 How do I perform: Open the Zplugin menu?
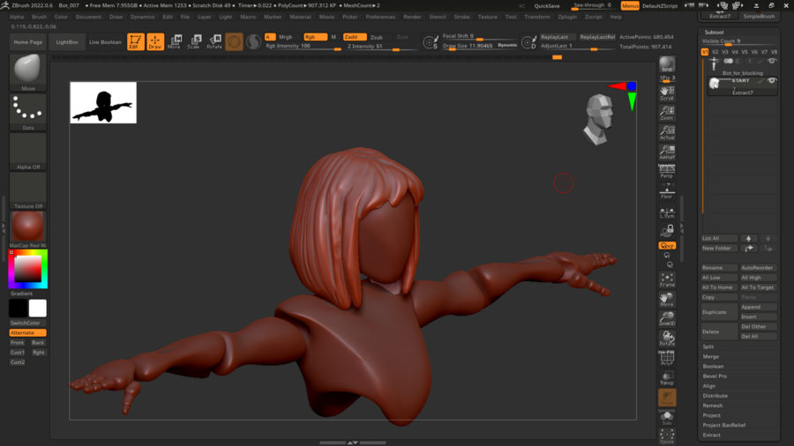[x=567, y=17]
